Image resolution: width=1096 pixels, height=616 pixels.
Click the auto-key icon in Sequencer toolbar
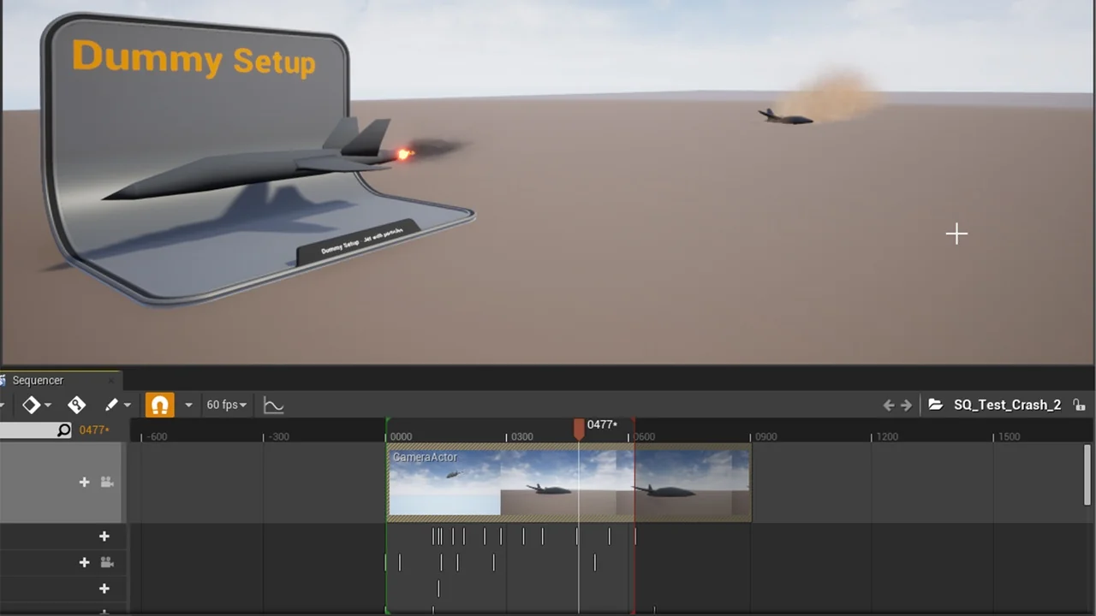(x=77, y=405)
